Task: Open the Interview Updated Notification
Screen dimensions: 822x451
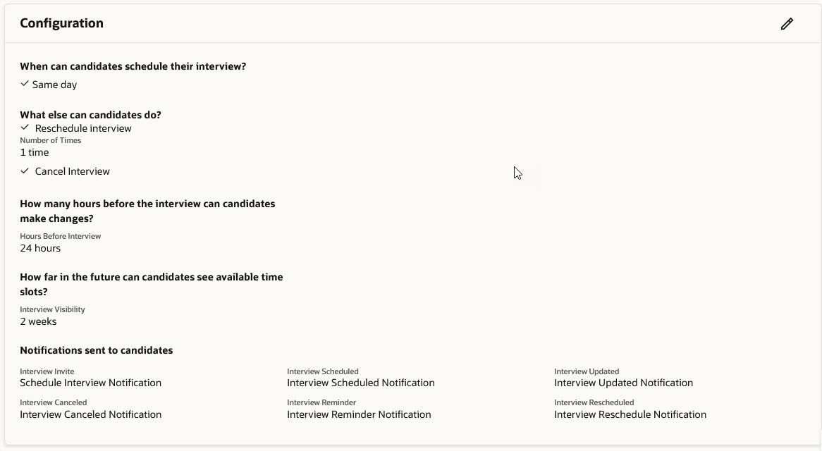Action: coord(623,383)
